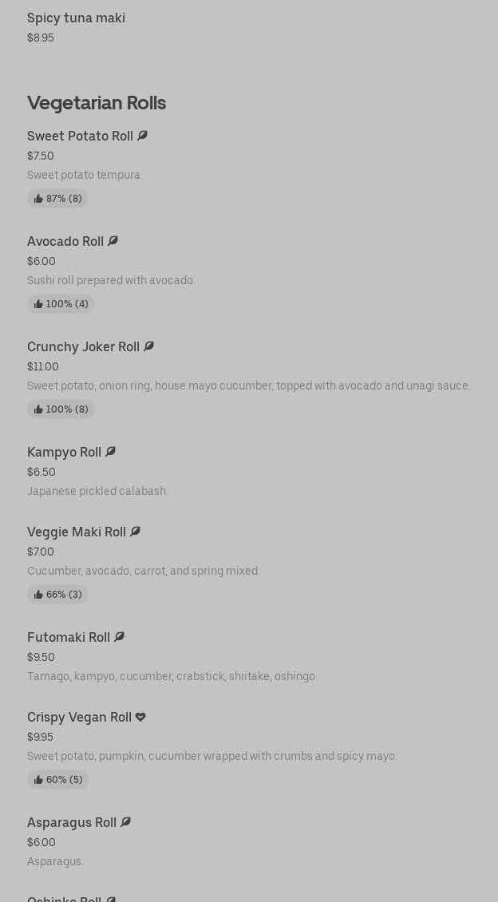Click the 100% (8) rating under Crunchy Joker Roll
The width and height of the screenshot is (498, 902).
coord(61,409)
